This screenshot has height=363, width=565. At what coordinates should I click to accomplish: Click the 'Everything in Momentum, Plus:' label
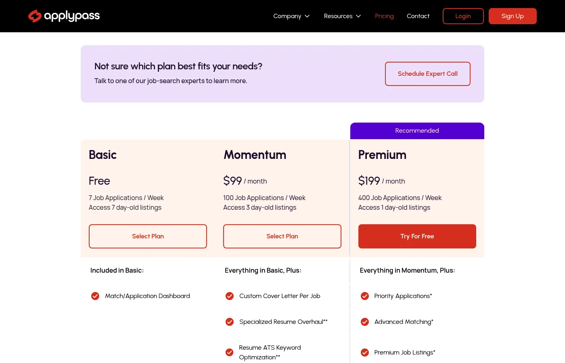[407, 271]
